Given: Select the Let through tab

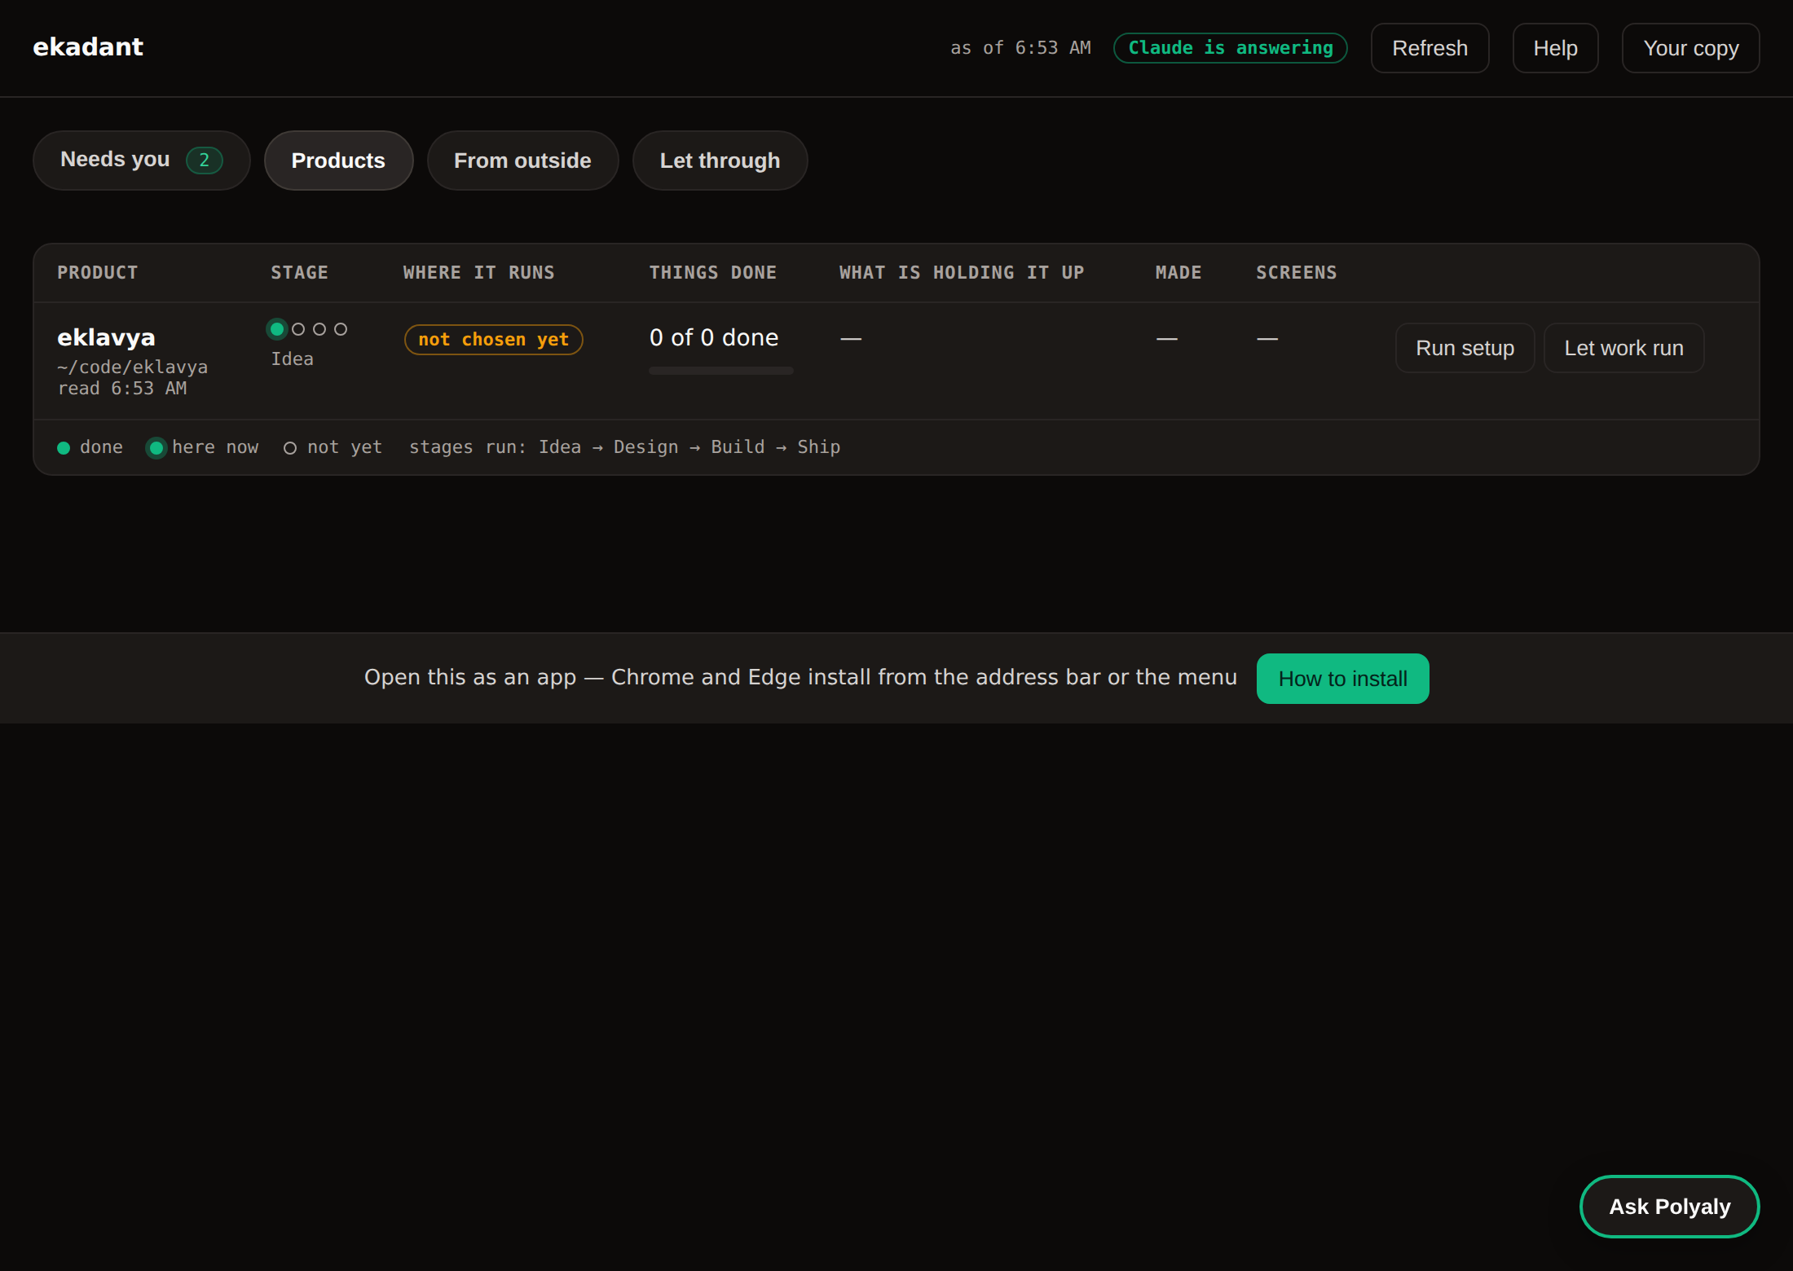Looking at the screenshot, I should [720, 161].
